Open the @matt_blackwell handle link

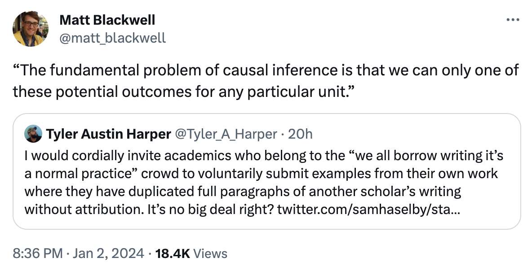113,38
